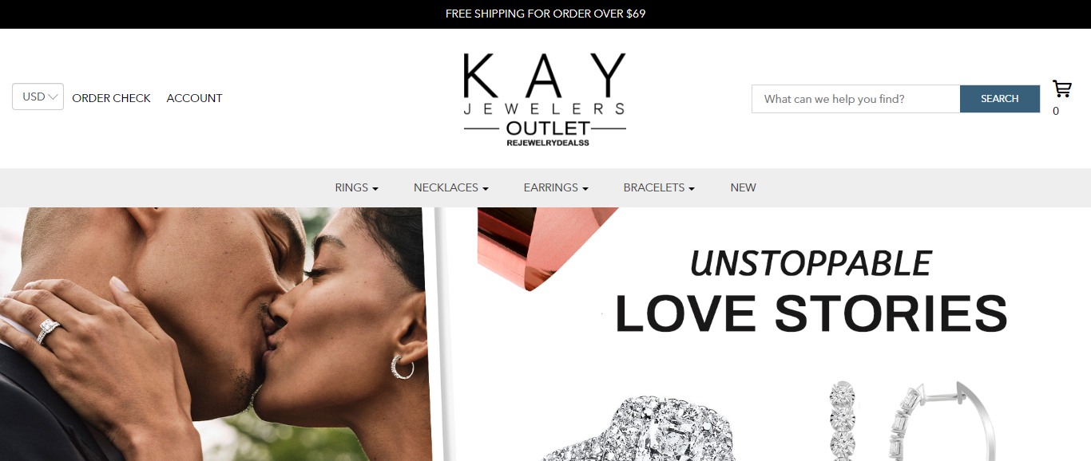Click the Search button
Viewport: 1091px width, 461px height.
(x=1000, y=99)
